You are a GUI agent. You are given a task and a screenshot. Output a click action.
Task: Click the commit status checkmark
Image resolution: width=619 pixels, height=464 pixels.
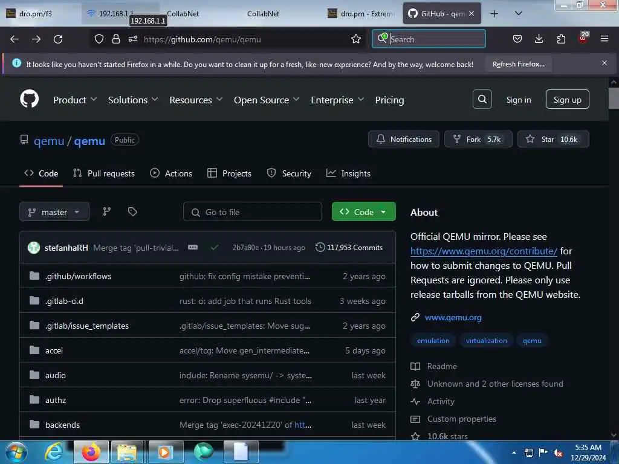coord(215,247)
